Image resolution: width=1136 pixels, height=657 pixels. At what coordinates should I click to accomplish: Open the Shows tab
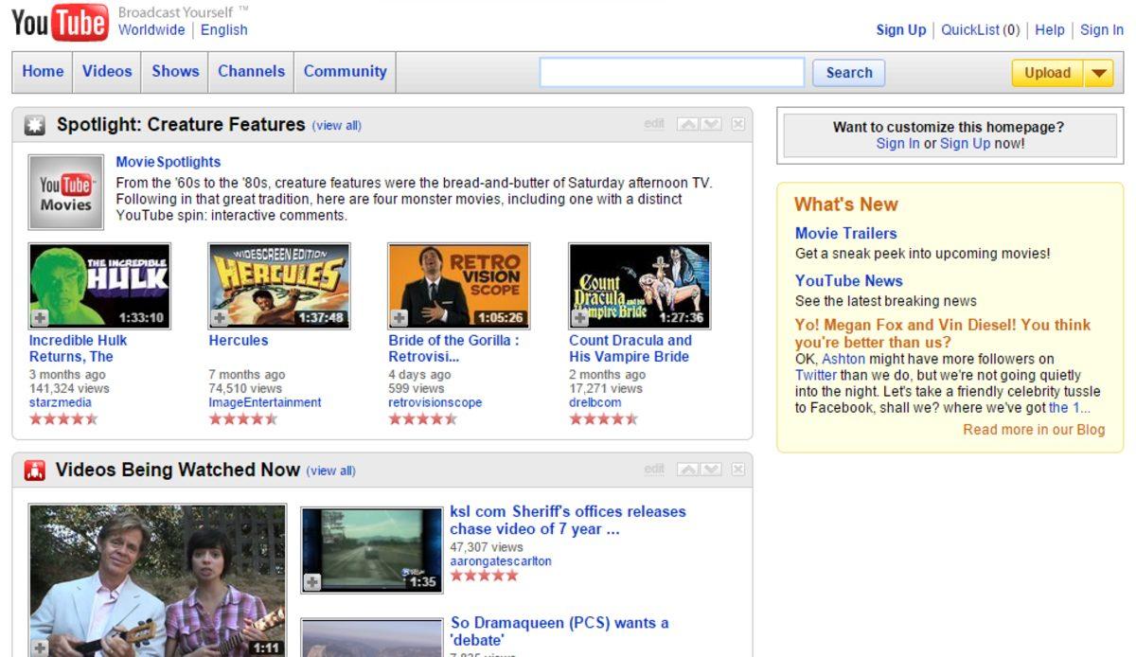(175, 72)
